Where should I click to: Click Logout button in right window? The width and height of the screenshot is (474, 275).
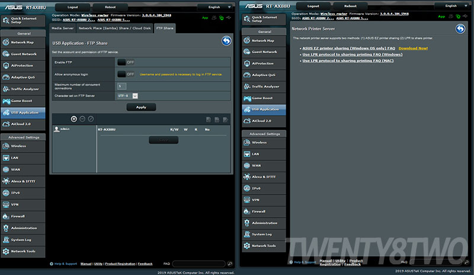click(x=313, y=6)
